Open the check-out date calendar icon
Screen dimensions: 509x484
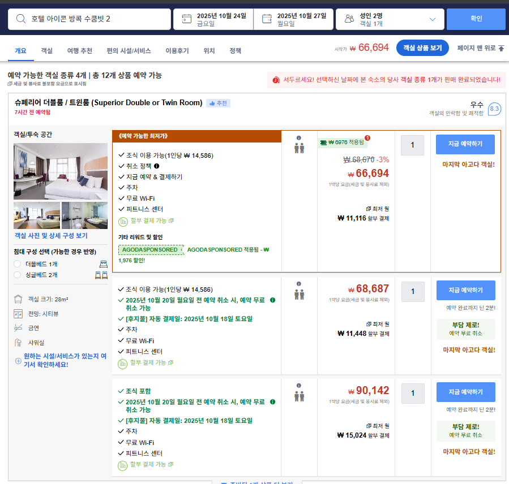click(x=266, y=19)
